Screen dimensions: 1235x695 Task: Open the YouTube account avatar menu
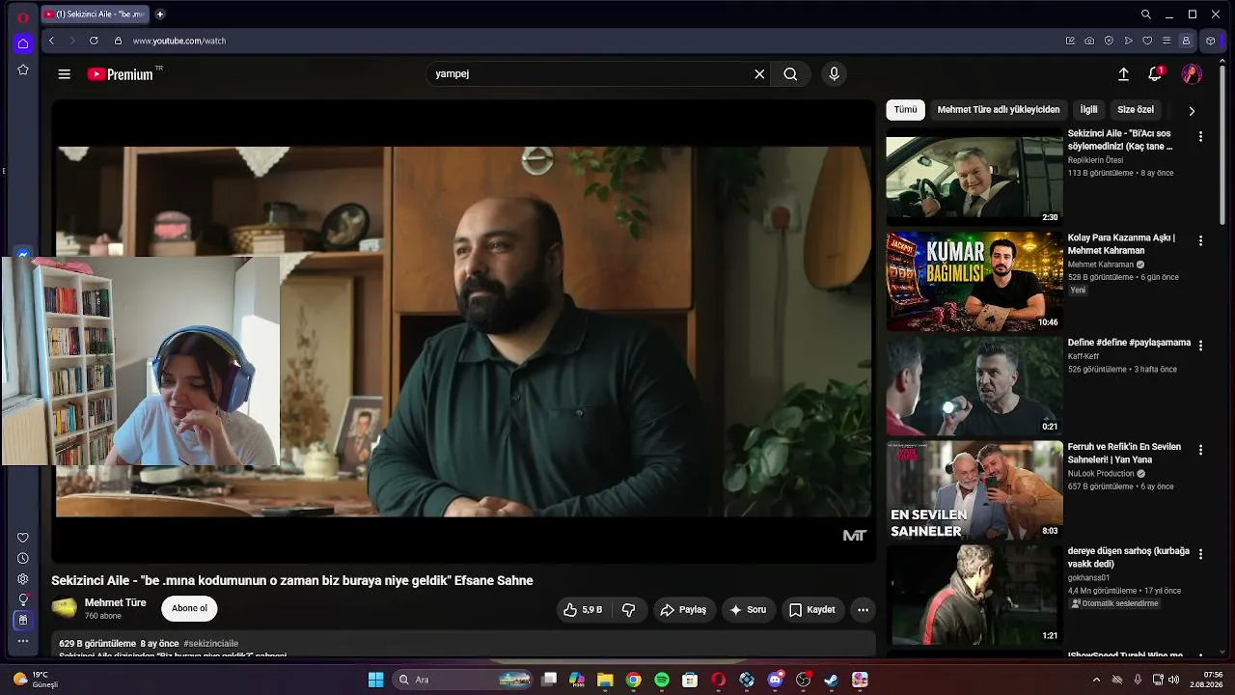1192,74
